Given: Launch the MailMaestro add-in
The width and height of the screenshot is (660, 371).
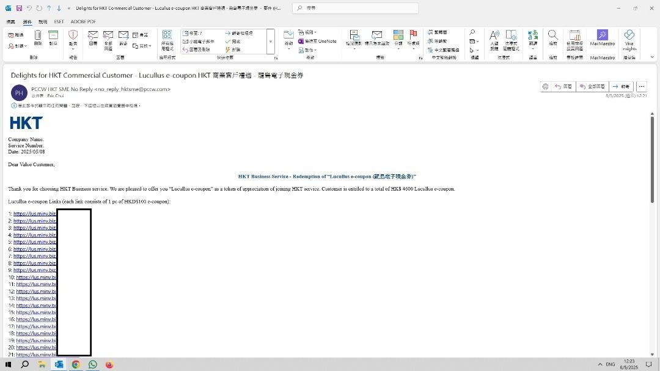Looking at the screenshot, I should click(x=603, y=37).
